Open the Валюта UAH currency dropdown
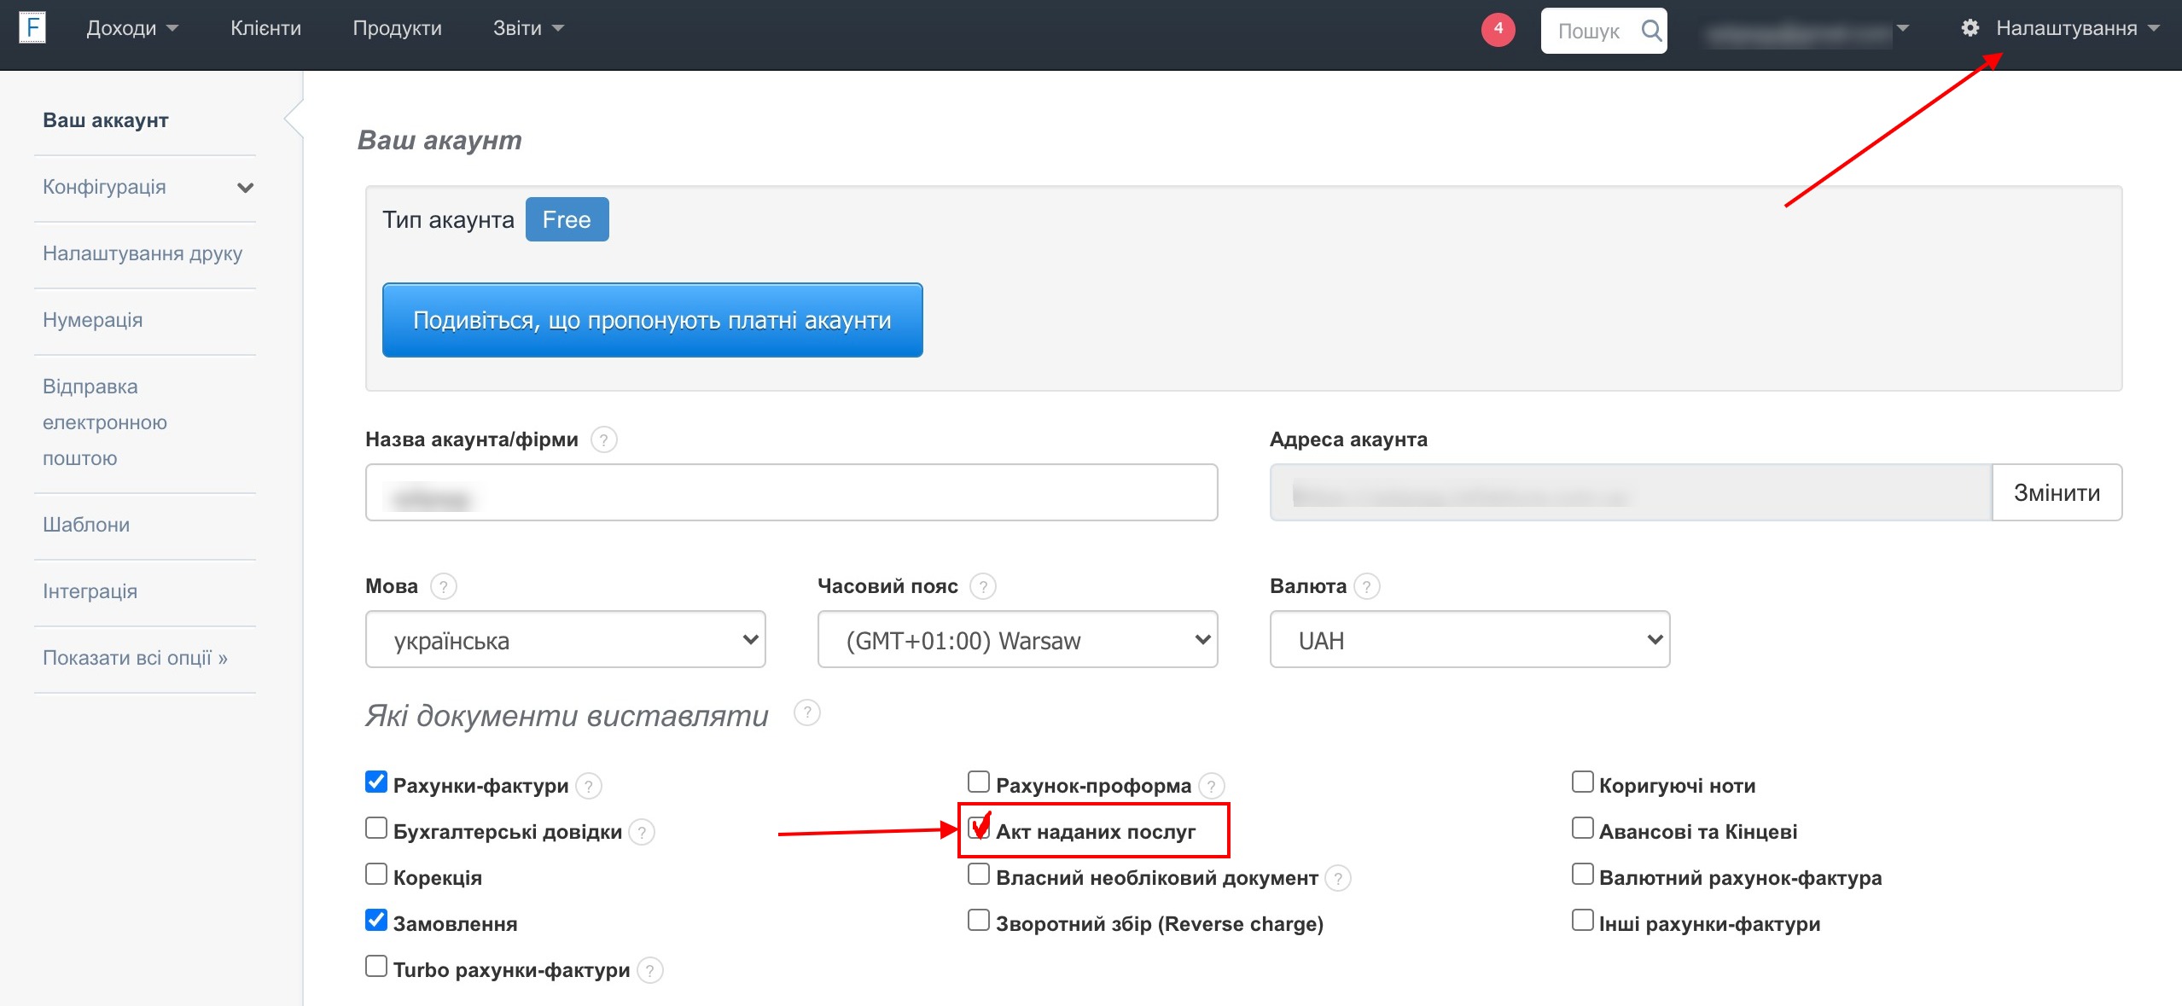The height and width of the screenshot is (1006, 2182). [x=1469, y=639]
